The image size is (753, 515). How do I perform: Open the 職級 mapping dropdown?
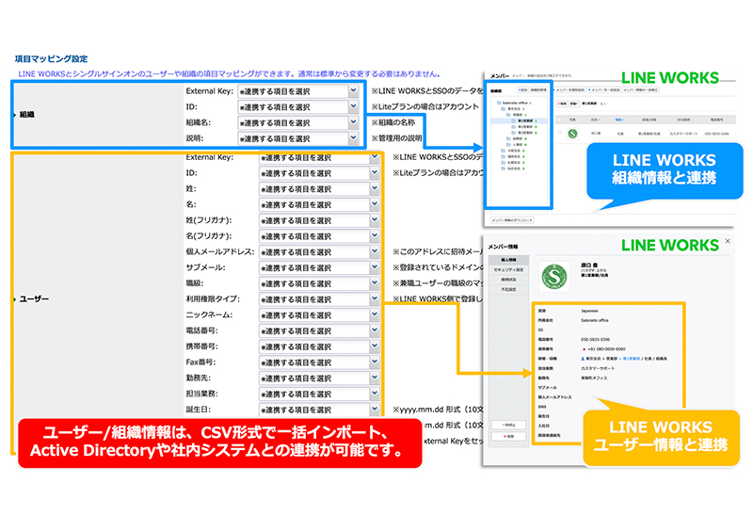click(319, 284)
